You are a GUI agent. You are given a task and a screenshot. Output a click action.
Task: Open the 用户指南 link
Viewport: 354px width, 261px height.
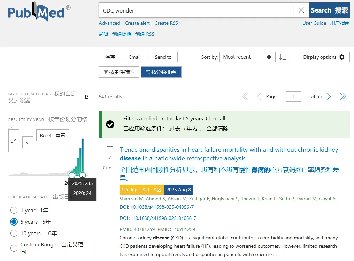pos(340,23)
